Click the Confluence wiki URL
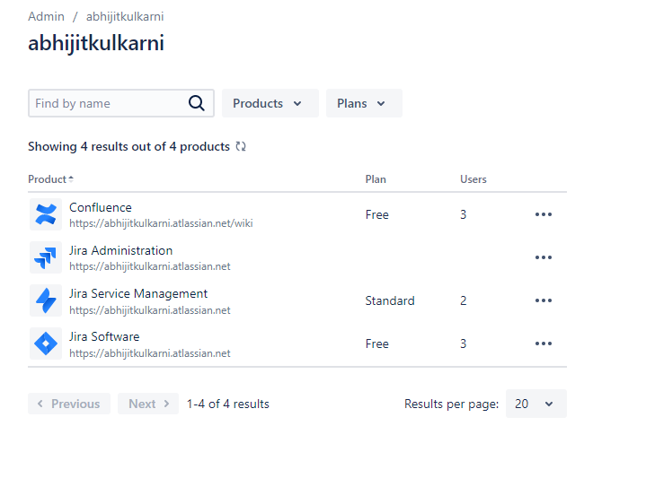This screenshot has height=487, width=646. (161, 223)
